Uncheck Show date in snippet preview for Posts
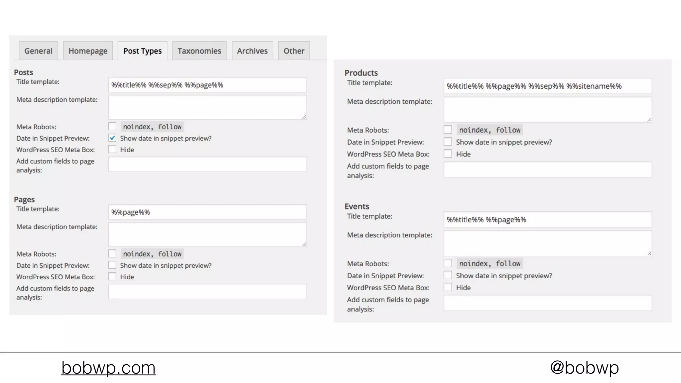The width and height of the screenshot is (681, 383). (112, 138)
